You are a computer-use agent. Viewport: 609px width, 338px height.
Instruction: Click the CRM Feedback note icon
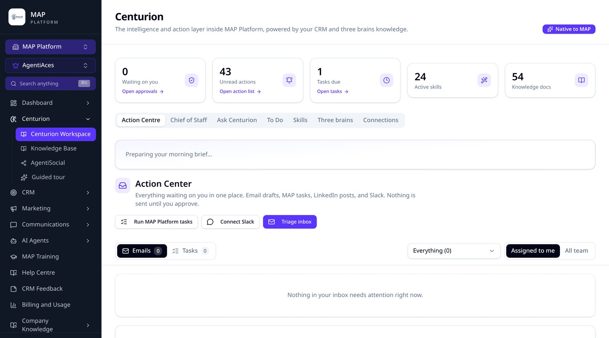[x=14, y=289]
